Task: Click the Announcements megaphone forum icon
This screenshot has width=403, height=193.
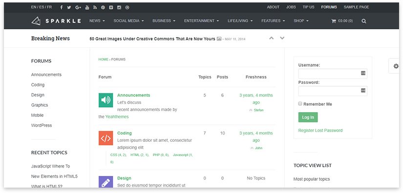Action: click(106, 100)
